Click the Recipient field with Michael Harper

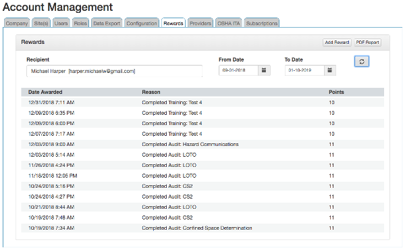click(115, 71)
